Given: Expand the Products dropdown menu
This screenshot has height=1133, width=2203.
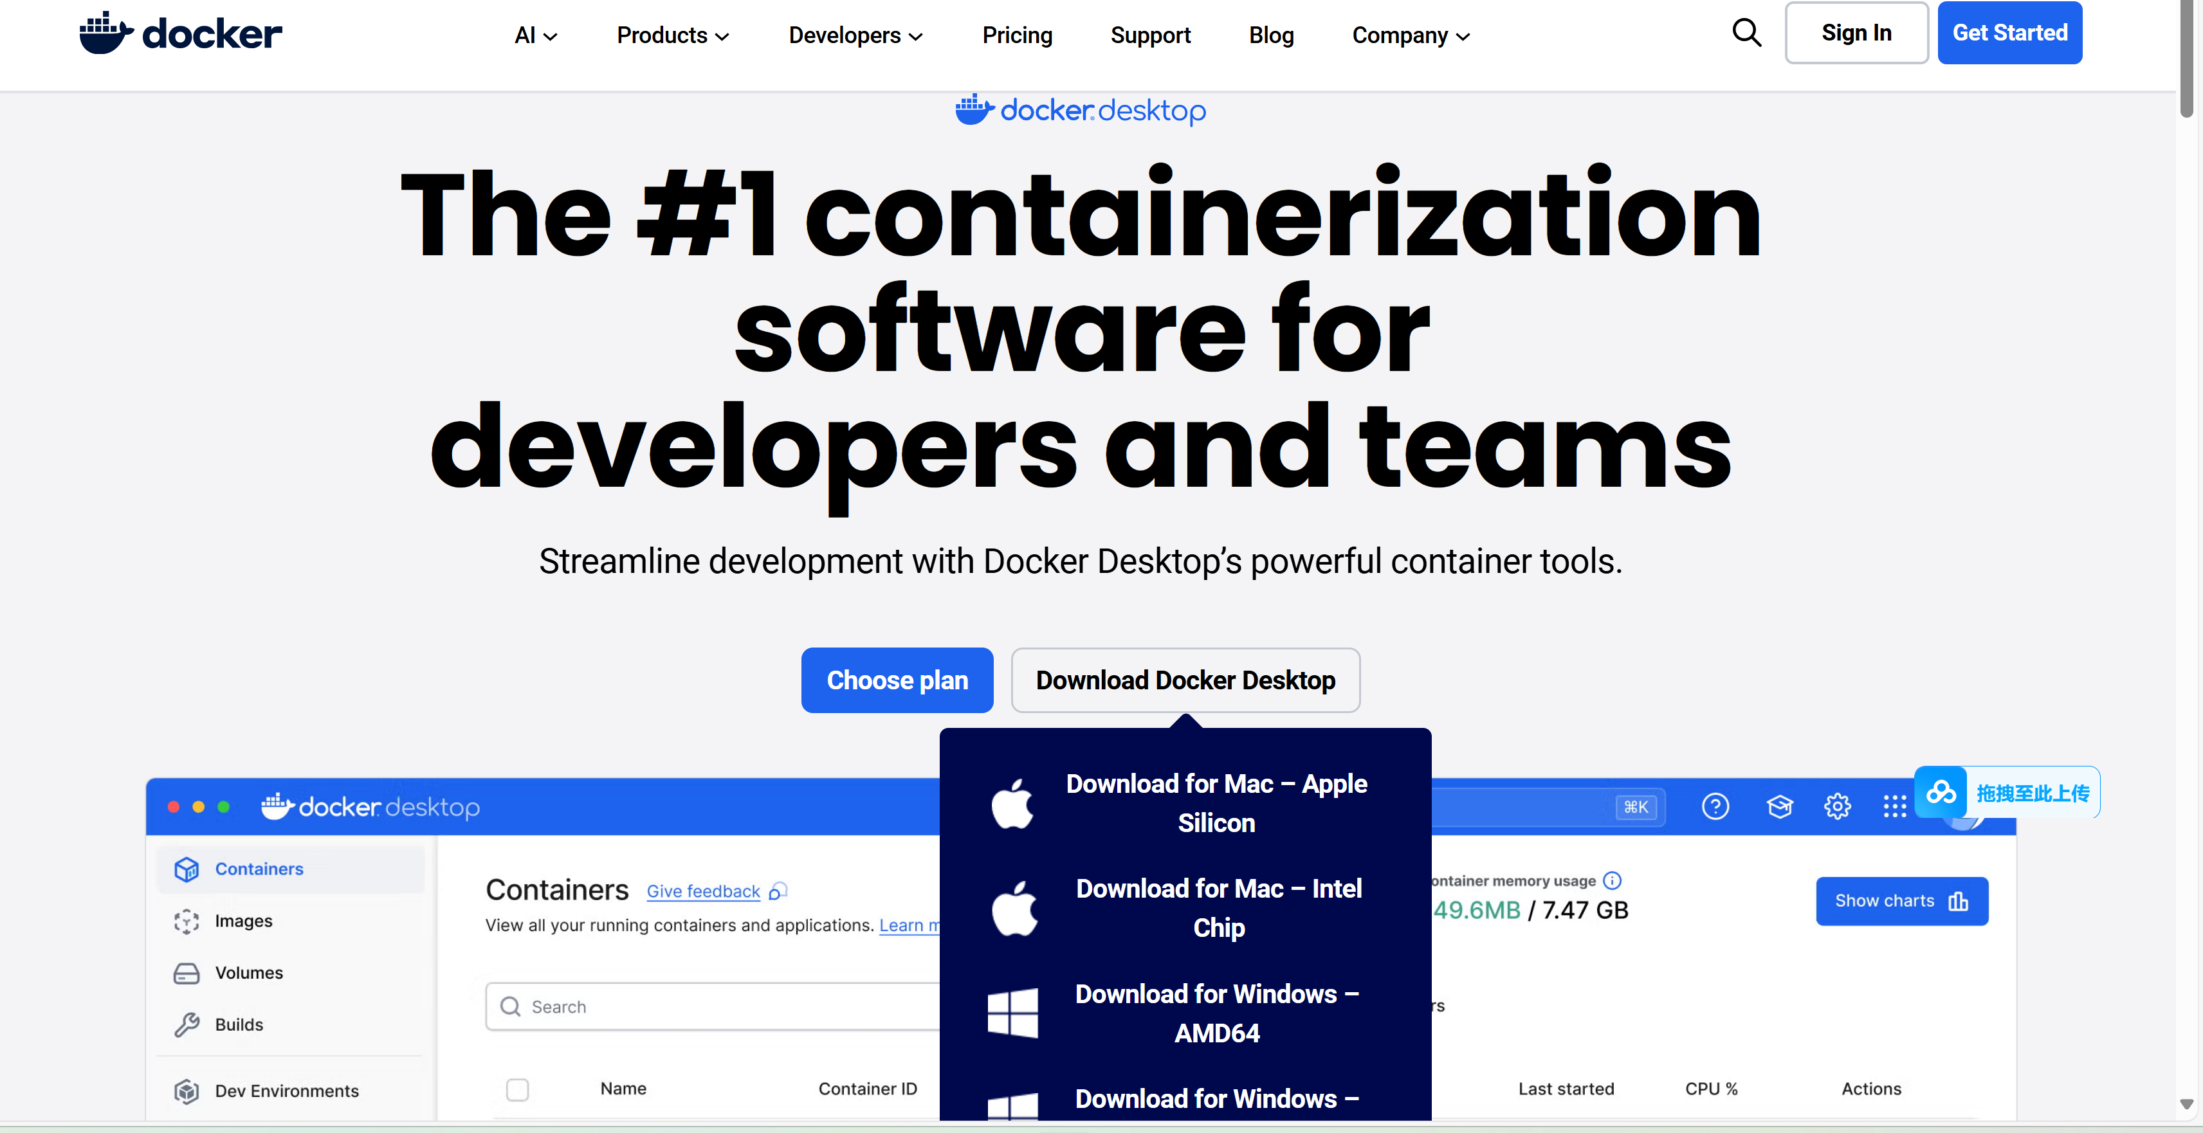Looking at the screenshot, I should (673, 36).
